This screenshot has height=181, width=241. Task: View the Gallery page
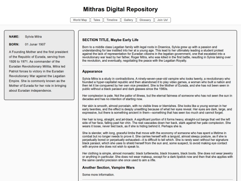(129, 20)
